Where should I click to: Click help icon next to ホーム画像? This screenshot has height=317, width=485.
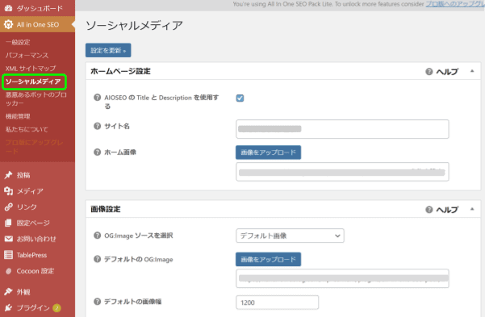click(97, 152)
